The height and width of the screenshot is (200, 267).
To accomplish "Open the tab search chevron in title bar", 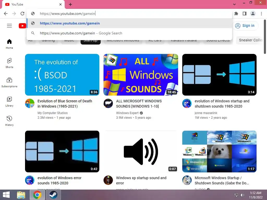I will 234,4.
